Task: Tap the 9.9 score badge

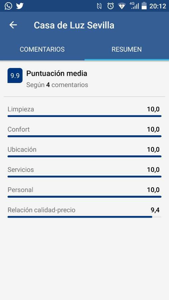Action: (15, 76)
